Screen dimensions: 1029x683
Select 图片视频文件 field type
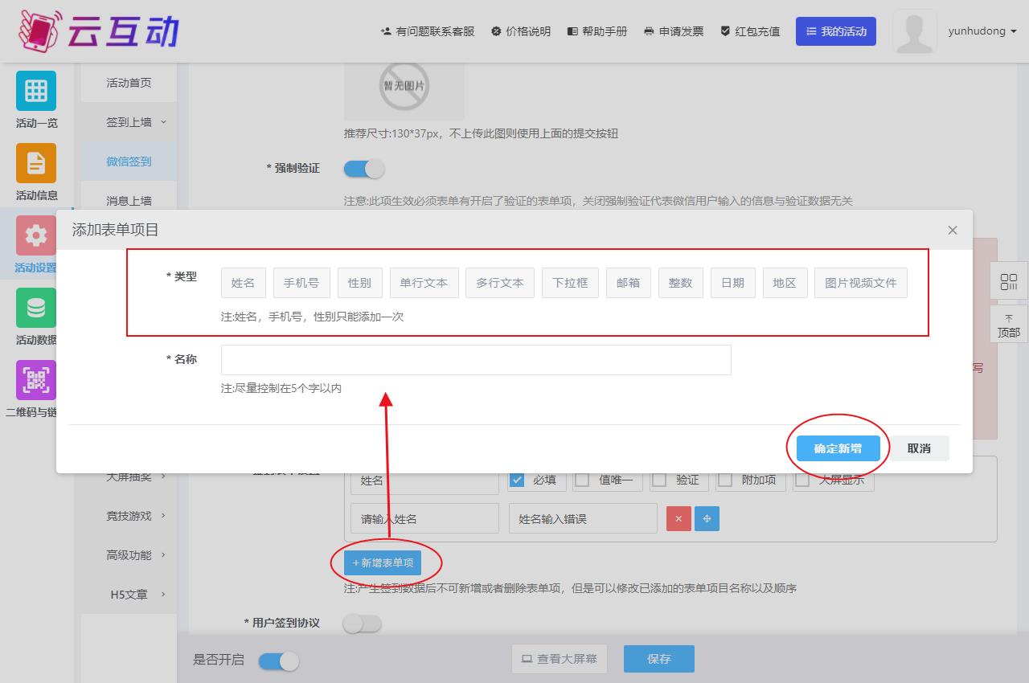click(x=861, y=283)
